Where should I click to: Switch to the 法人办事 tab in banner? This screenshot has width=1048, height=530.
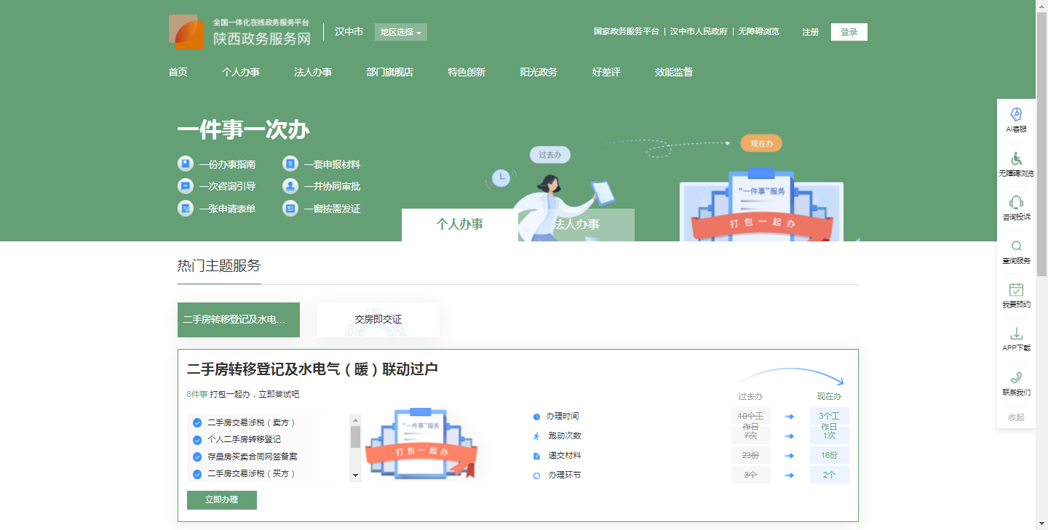pyautogui.click(x=576, y=225)
